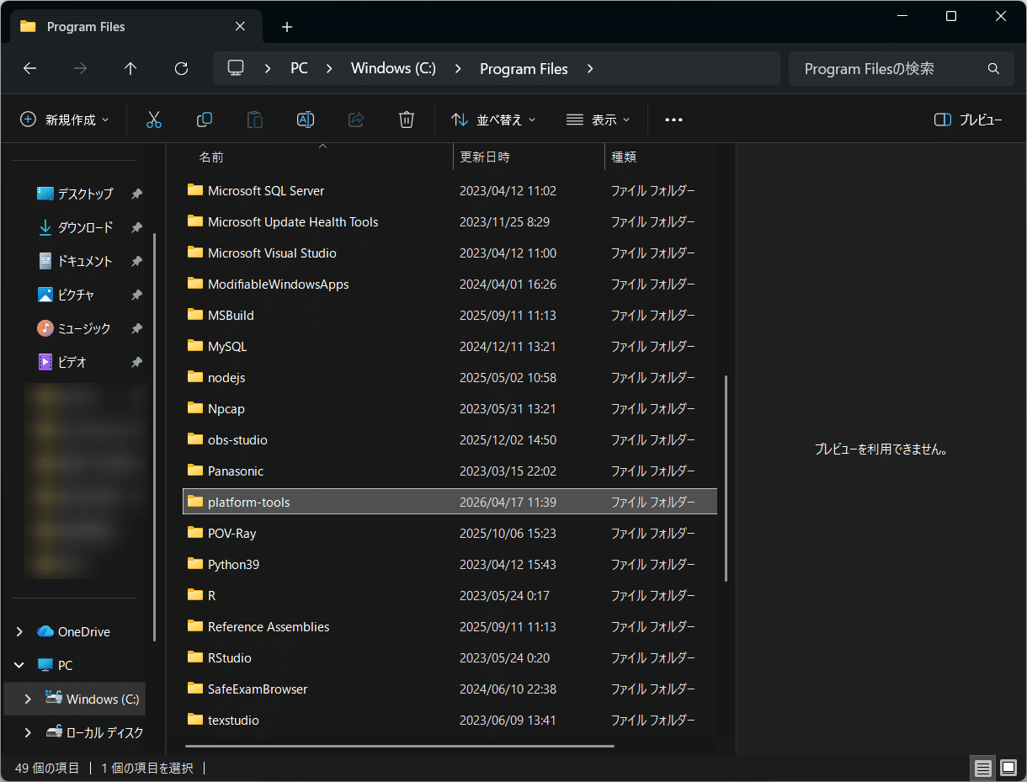Image resolution: width=1027 pixels, height=782 pixels.
Task: Click the magnifier search icon
Action: (993, 69)
